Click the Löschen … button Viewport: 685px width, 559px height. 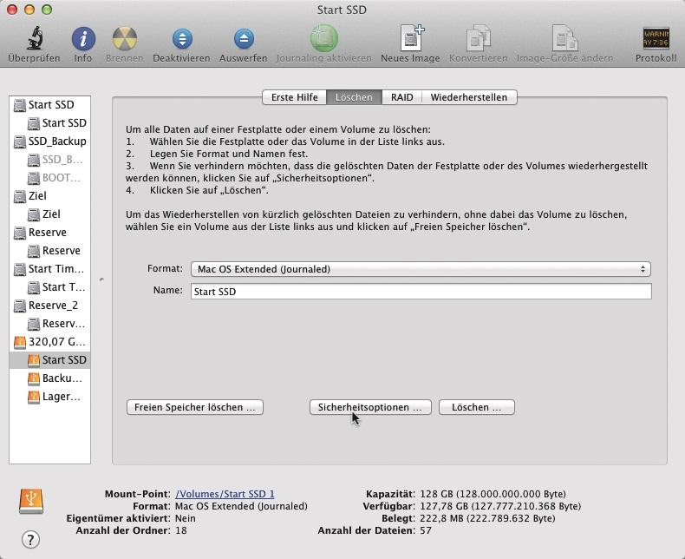pos(477,407)
